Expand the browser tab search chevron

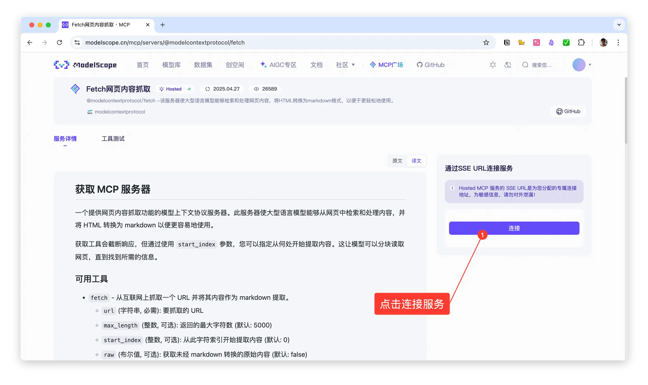tap(619, 25)
